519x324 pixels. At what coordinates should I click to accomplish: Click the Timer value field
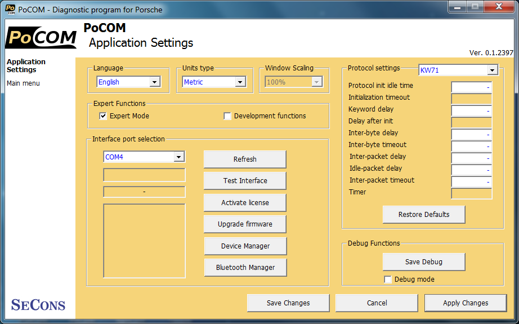coord(471,193)
